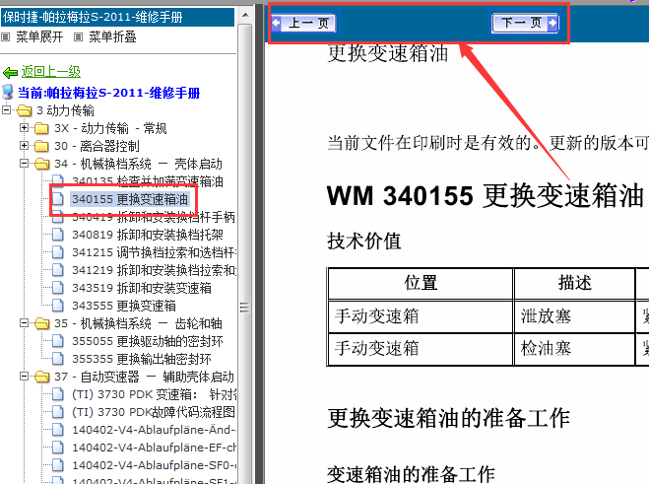Image resolution: width=649 pixels, height=484 pixels.
Task: Open 355055 更换驱动轴的密封环 document
Action: (148, 341)
